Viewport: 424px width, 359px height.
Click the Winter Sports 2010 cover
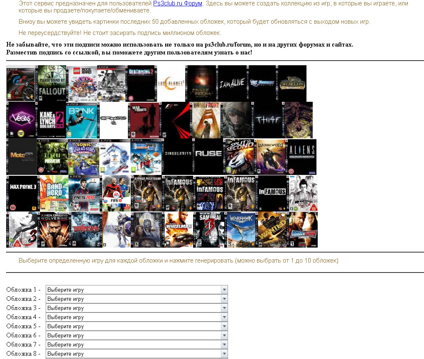146,157
